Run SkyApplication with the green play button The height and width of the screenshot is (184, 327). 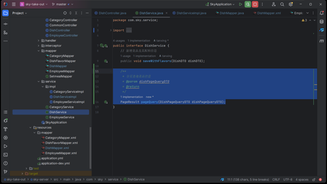point(241,4)
